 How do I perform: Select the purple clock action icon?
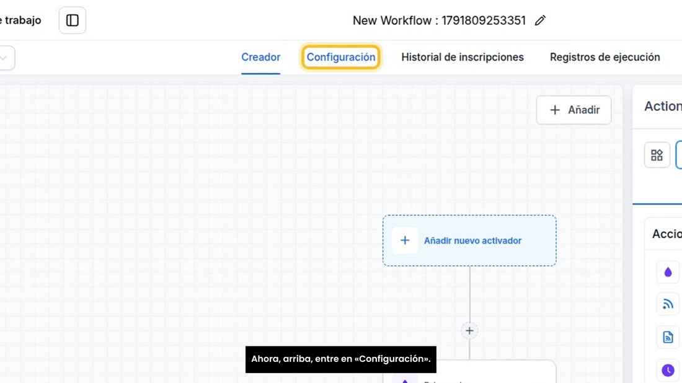tap(668, 370)
